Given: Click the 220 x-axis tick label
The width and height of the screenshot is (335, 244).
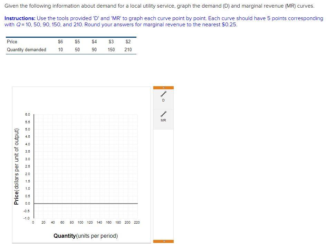Looking at the screenshot, I should pyautogui.click(x=137, y=223).
